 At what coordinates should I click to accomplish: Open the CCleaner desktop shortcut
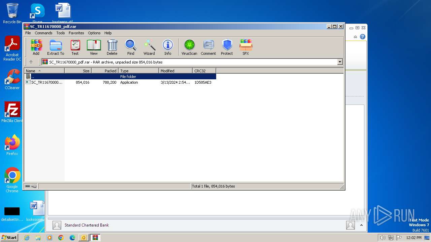point(12,79)
